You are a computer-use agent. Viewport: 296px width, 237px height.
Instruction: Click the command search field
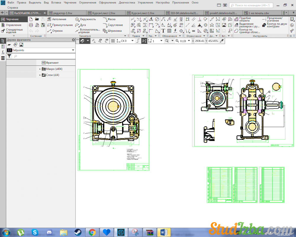[x=252, y=5]
